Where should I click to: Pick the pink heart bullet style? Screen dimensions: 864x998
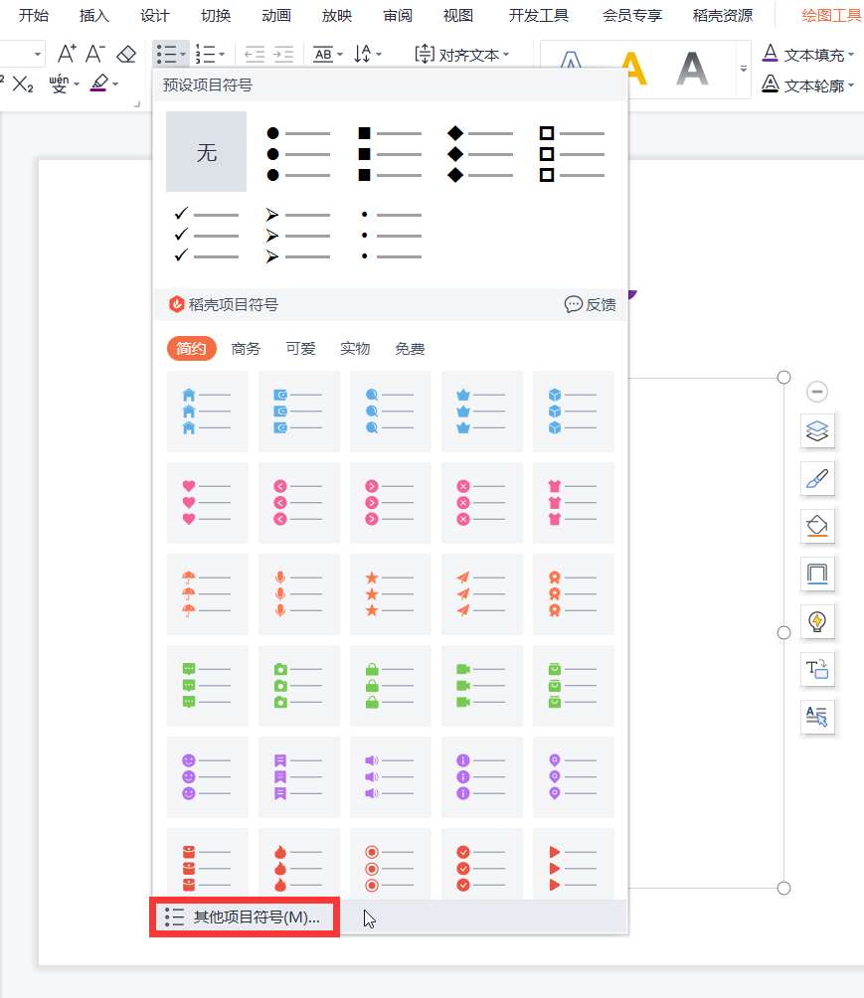click(208, 503)
